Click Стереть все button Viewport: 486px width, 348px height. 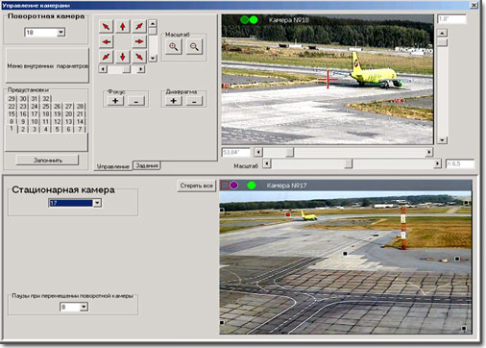196,186
